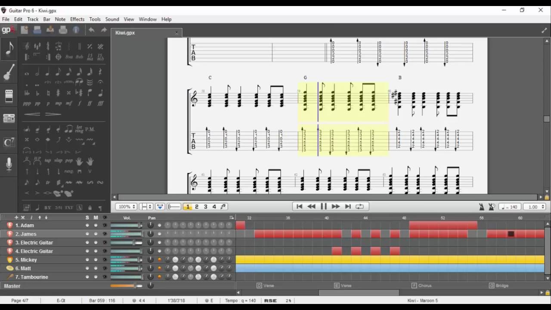This screenshot has height=310, width=551.
Task: Apply palm mute P.M. effect
Action: coord(90,129)
